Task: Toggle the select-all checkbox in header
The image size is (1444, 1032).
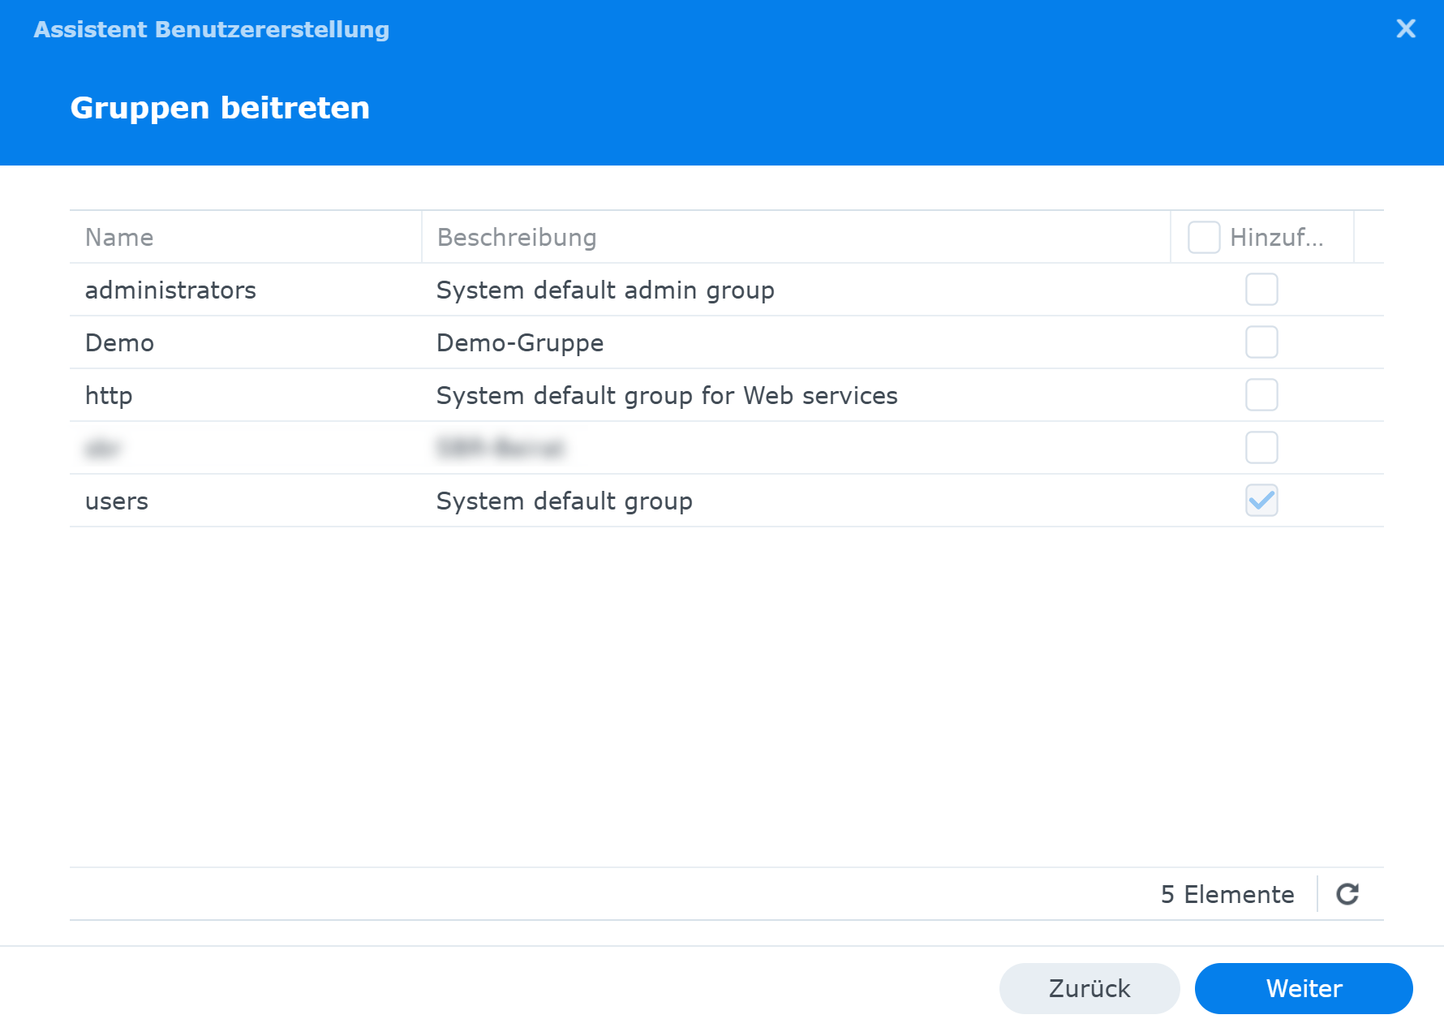Action: click(1204, 238)
